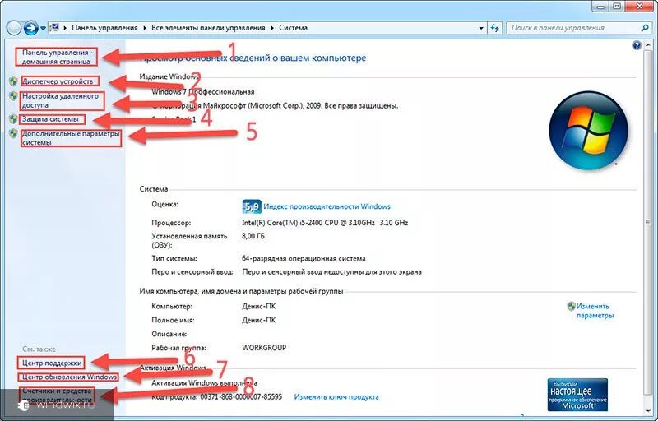This screenshot has width=658, height=421.
Task: Click "См. также" heading text
Action: click(x=39, y=349)
